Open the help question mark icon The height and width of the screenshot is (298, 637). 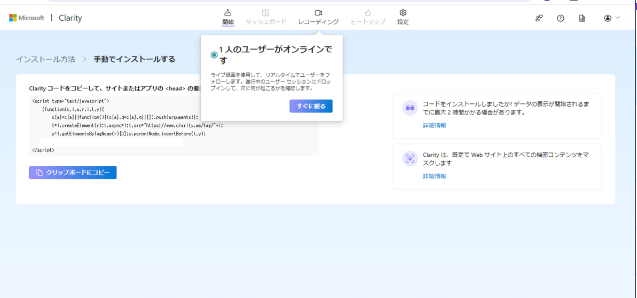561,18
